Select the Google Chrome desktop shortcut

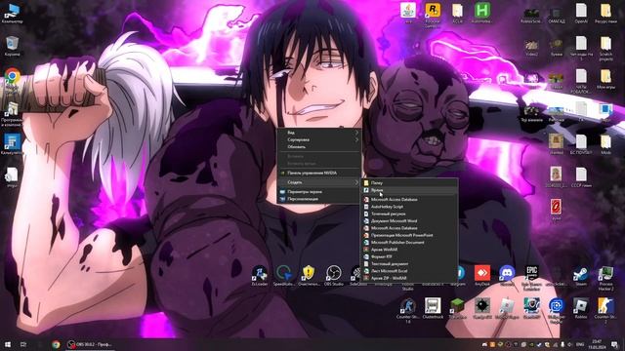[12, 80]
